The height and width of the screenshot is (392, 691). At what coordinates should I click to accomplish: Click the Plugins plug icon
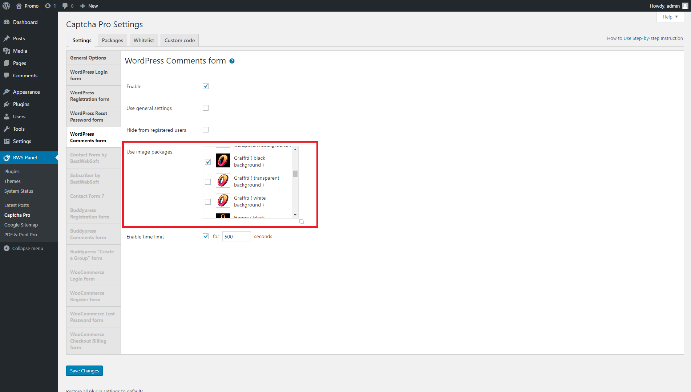coord(7,104)
